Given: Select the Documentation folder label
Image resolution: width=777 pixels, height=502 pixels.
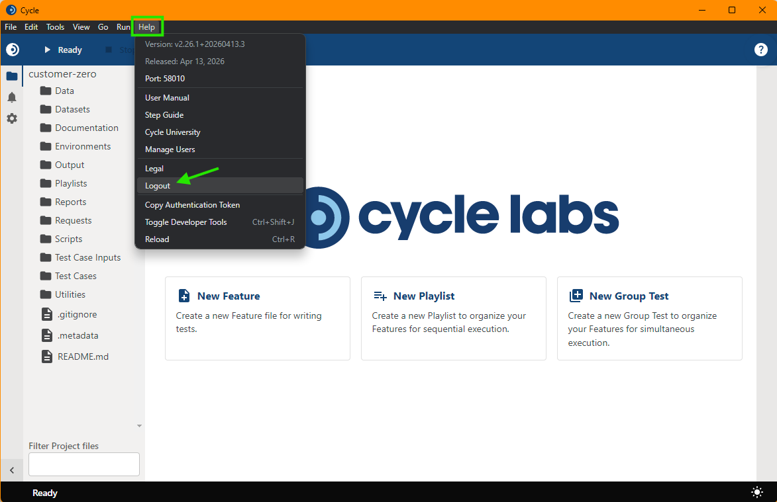Looking at the screenshot, I should coord(87,128).
